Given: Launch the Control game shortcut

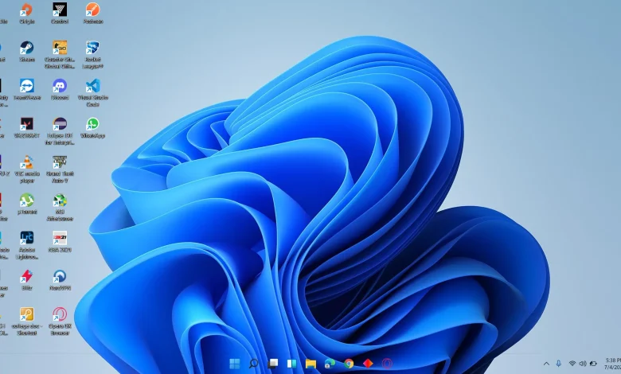Looking at the screenshot, I should (x=60, y=13).
